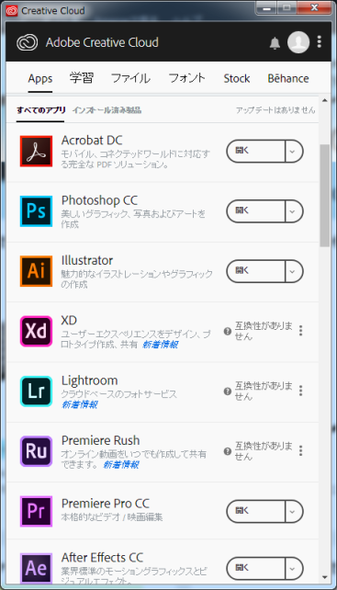Switch to the Apps tab
Screen dimensions: 337x590
point(40,79)
